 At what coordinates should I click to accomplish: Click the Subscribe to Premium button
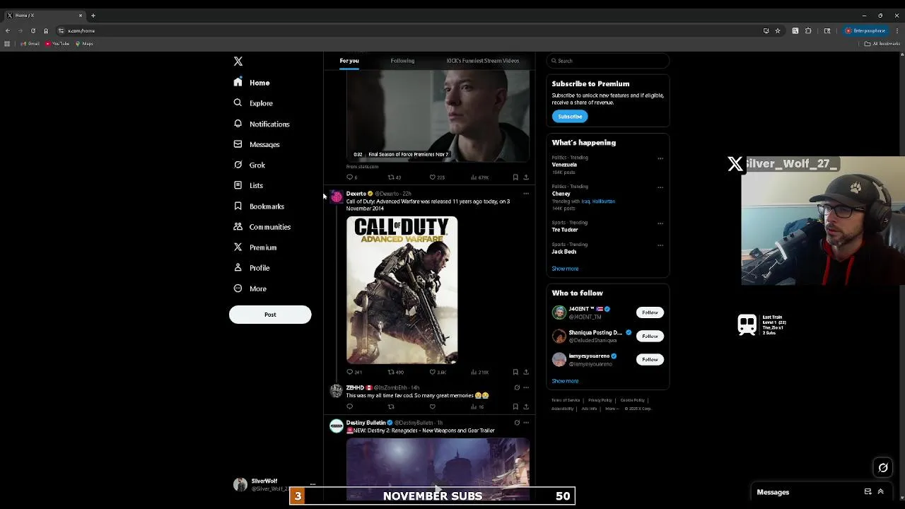(570, 117)
